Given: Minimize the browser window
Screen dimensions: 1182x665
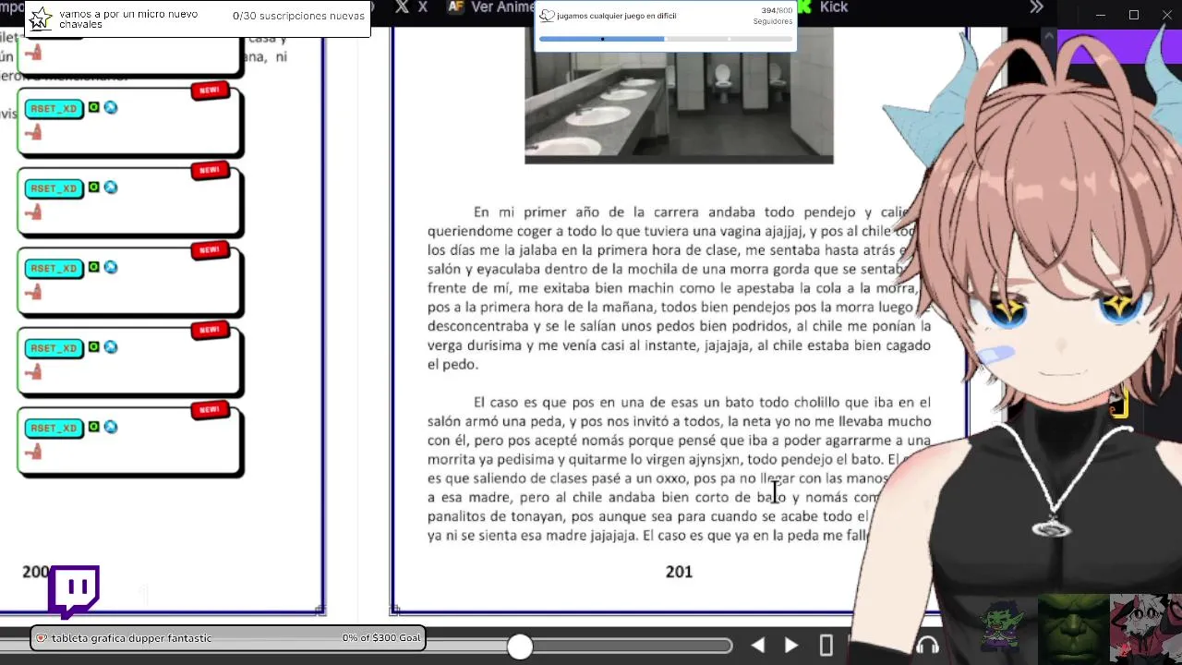Looking at the screenshot, I should pyautogui.click(x=1101, y=15).
